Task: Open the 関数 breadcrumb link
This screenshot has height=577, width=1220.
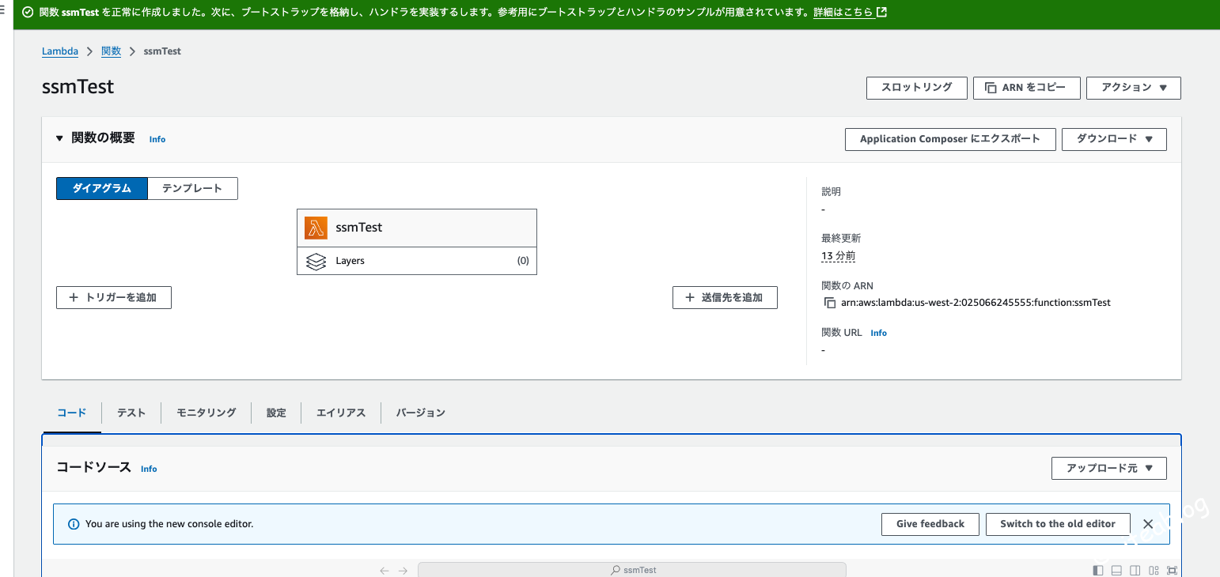Action: 111,51
